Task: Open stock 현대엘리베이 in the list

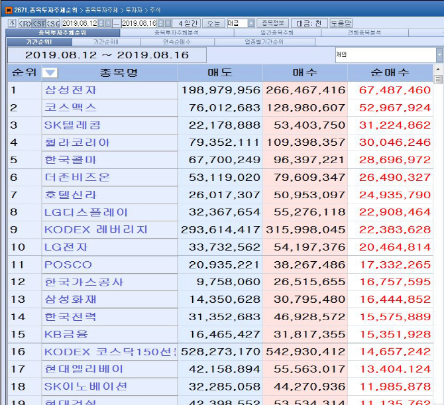Action: pyautogui.click(x=83, y=369)
